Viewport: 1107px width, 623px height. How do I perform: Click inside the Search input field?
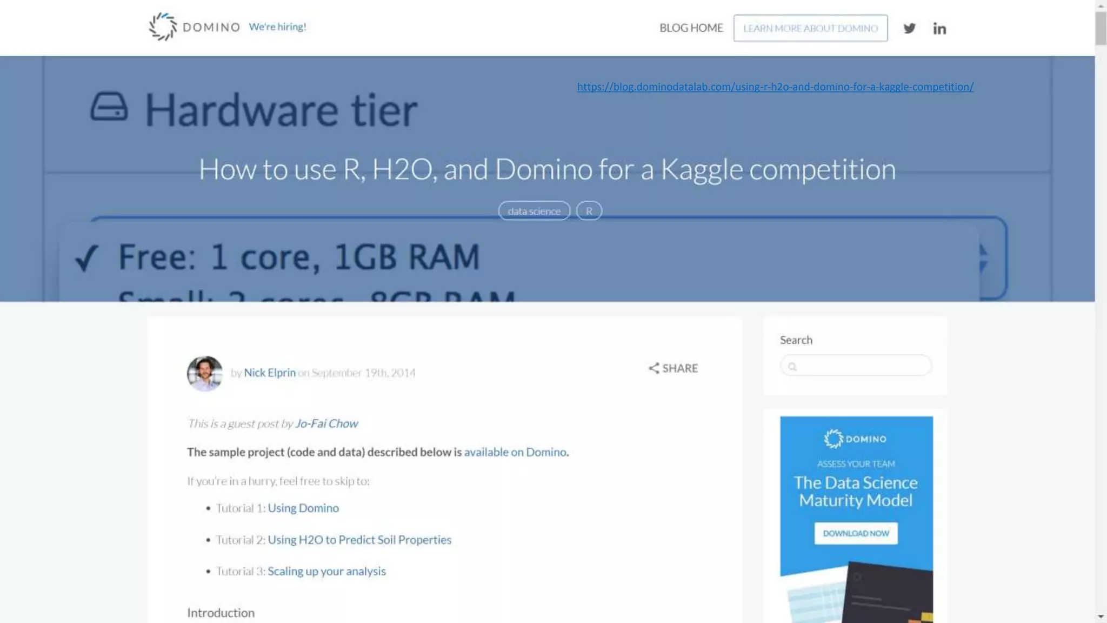click(x=856, y=366)
